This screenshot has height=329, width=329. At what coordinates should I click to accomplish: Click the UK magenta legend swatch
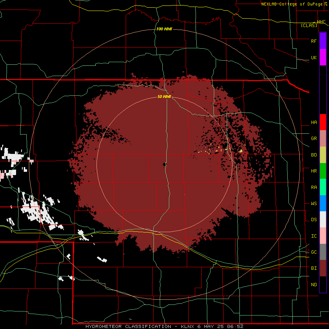coord(323,57)
